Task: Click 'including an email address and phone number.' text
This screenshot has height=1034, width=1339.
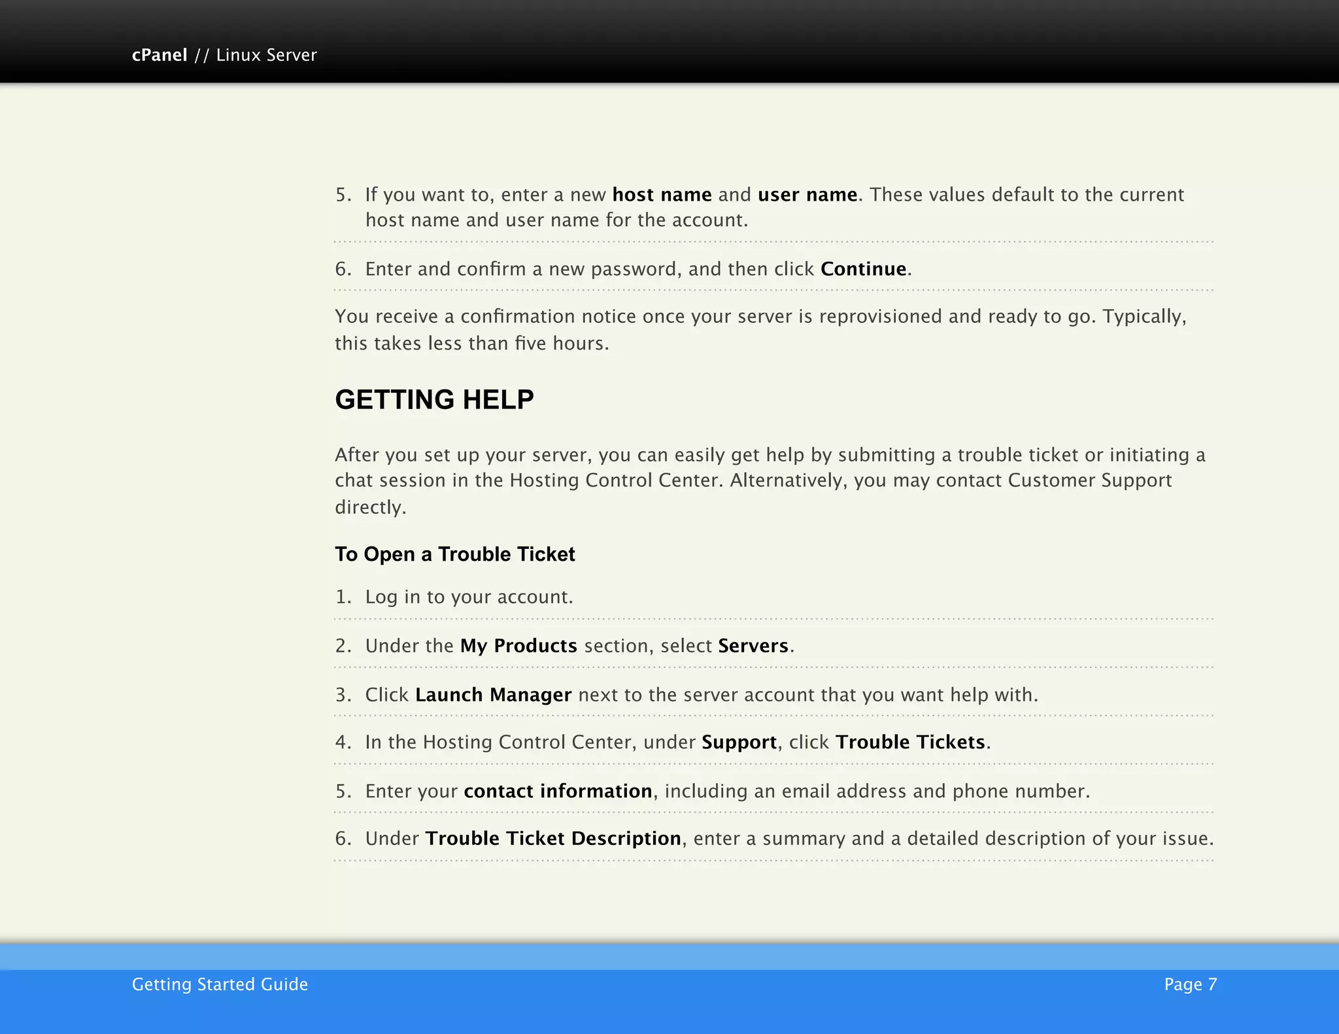Action: pyautogui.click(x=877, y=791)
